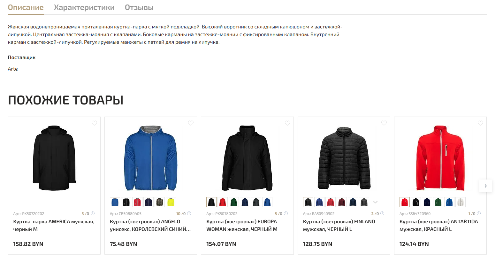This screenshot has height=260, width=503.
Task: Switch to Характеристики tab
Action: point(84,7)
